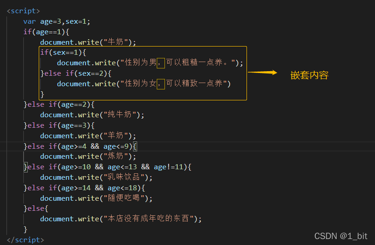Click the 'age>=4 && age<=9' condition line
The image size is (375, 245).
point(80,146)
